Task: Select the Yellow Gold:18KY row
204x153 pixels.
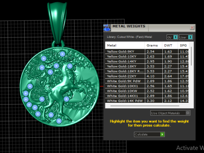Action: point(147,66)
